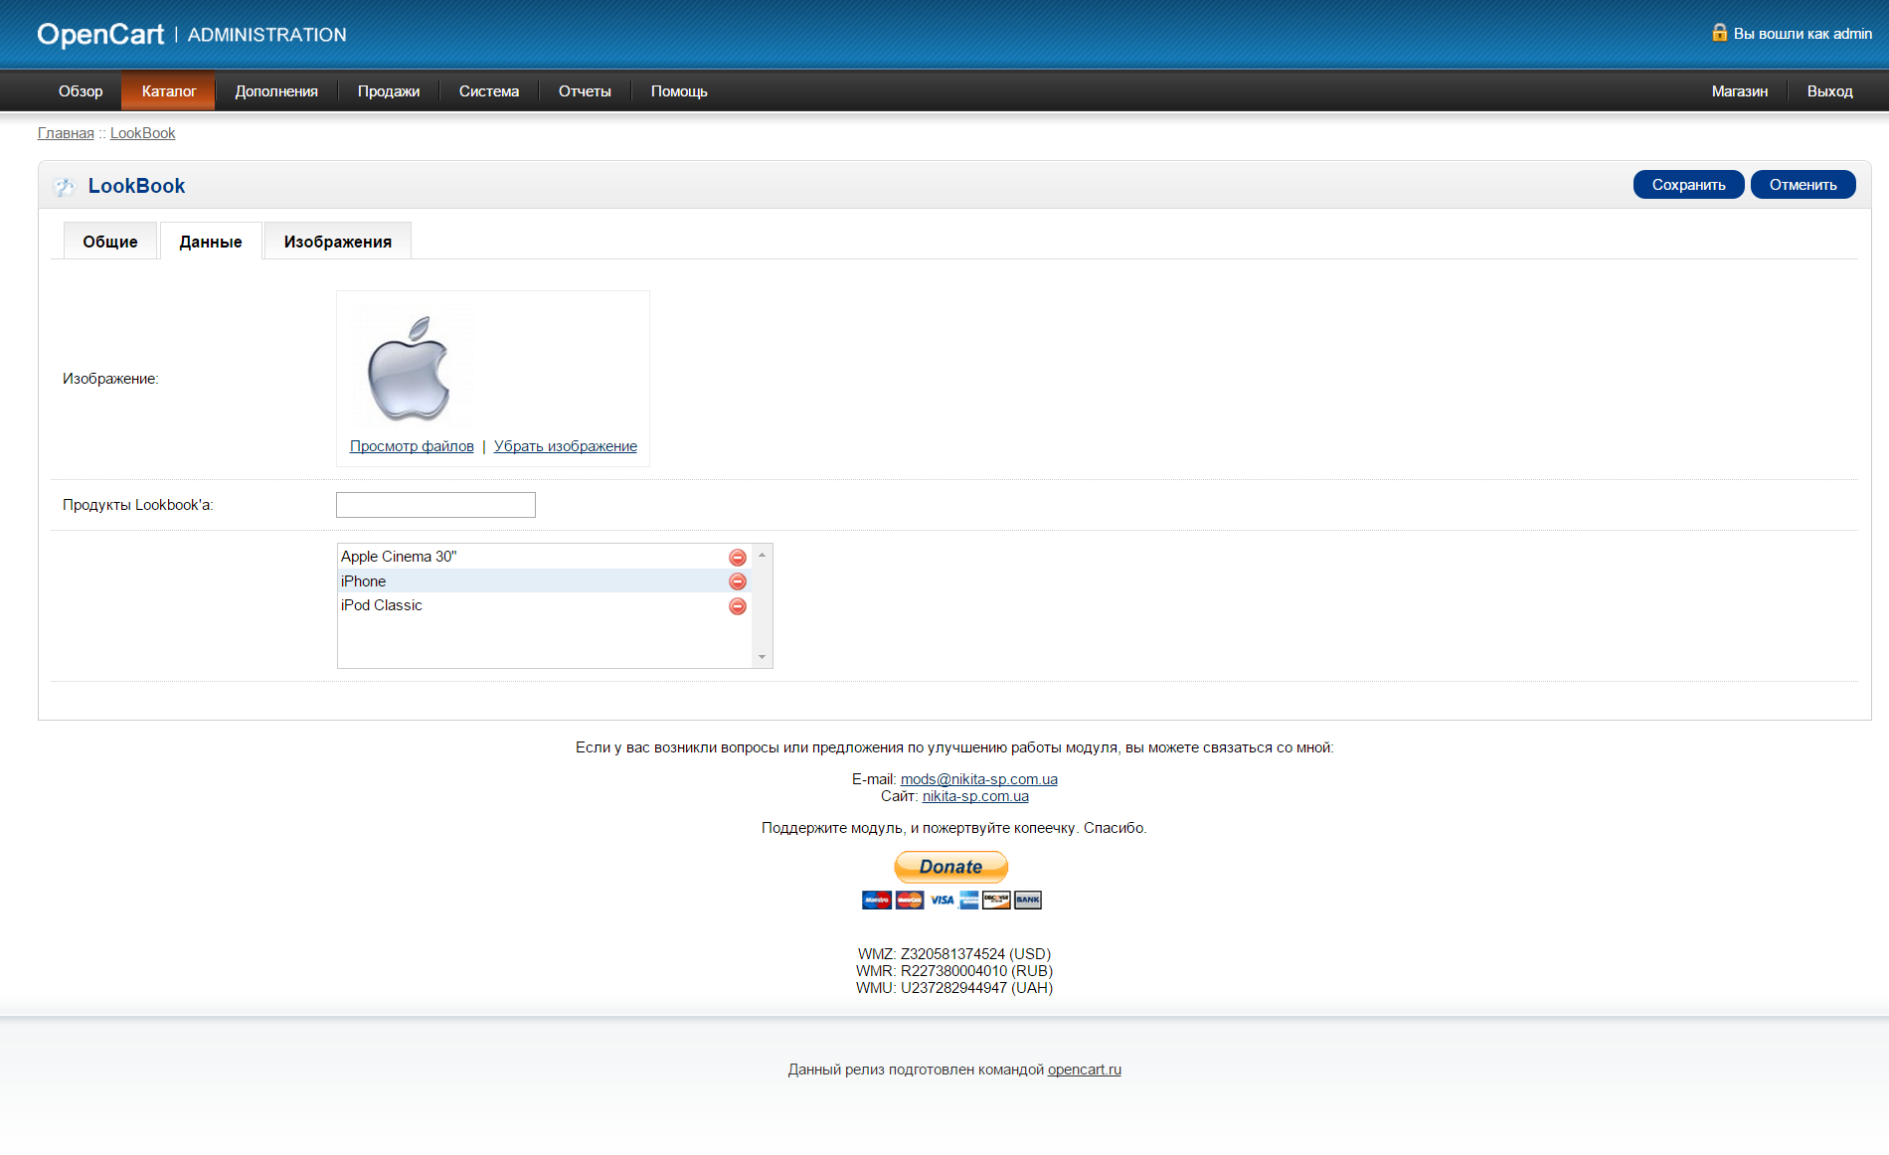Go to Магазин storefront link
This screenshot has width=1889, height=1155.
pos(1740,91)
